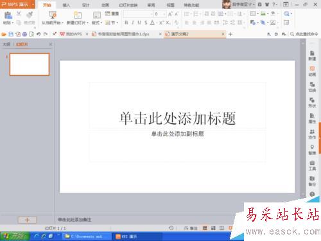Screen dimensions: 321x241
Task: Add a new document tab with plus
Action: click(230, 34)
